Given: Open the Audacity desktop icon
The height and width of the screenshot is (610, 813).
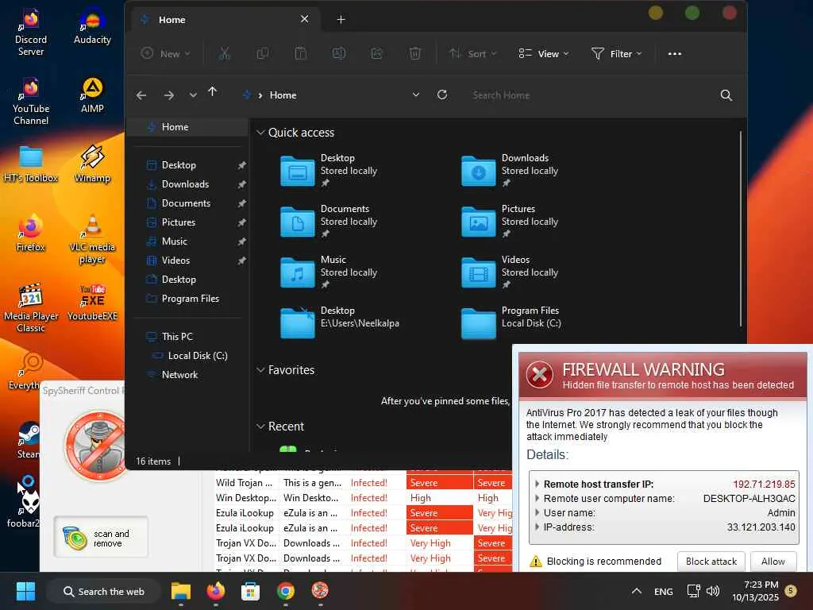Looking at the screenshot, I should point(92,27).
